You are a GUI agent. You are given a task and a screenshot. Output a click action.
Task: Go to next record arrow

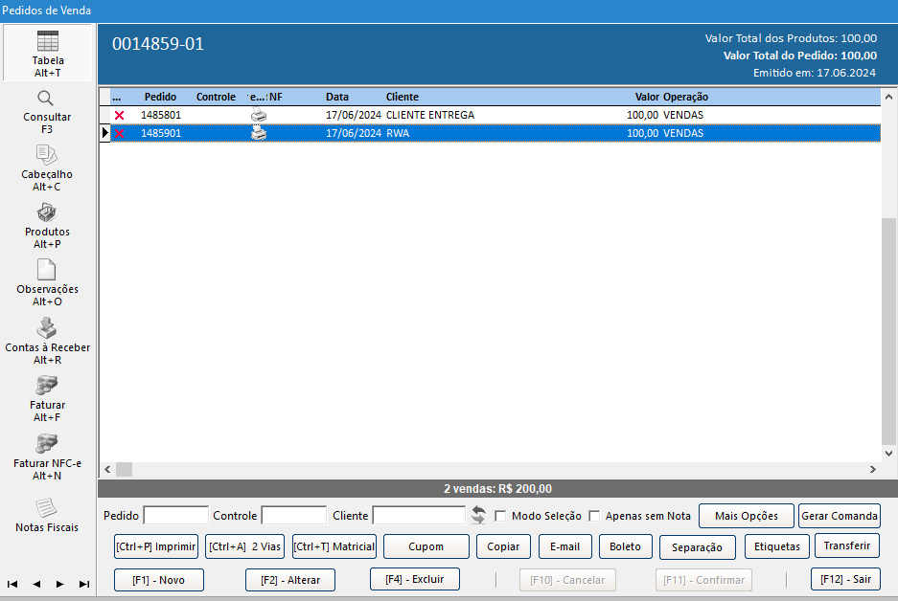tap(60, 584)
